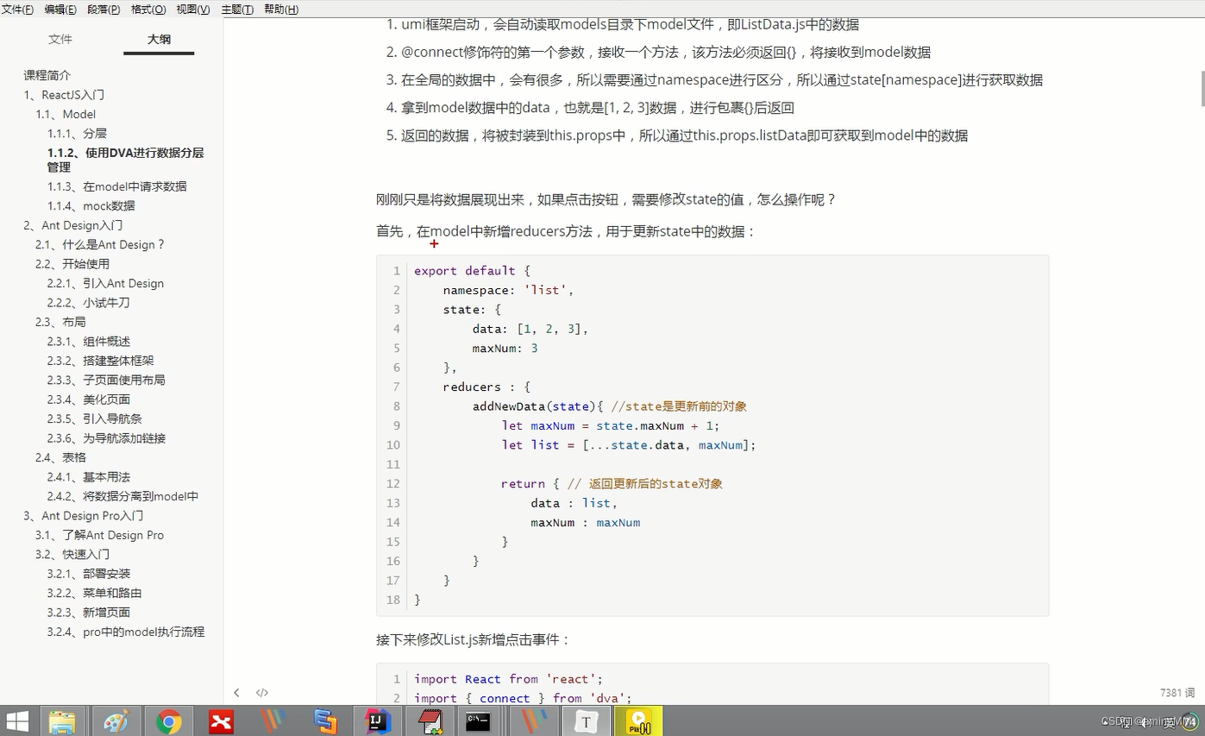Click the paragraph 接下来修改List.js新增点击事件：
The height and width of the screenshot is (736, 1205).
tap(474, 640)
